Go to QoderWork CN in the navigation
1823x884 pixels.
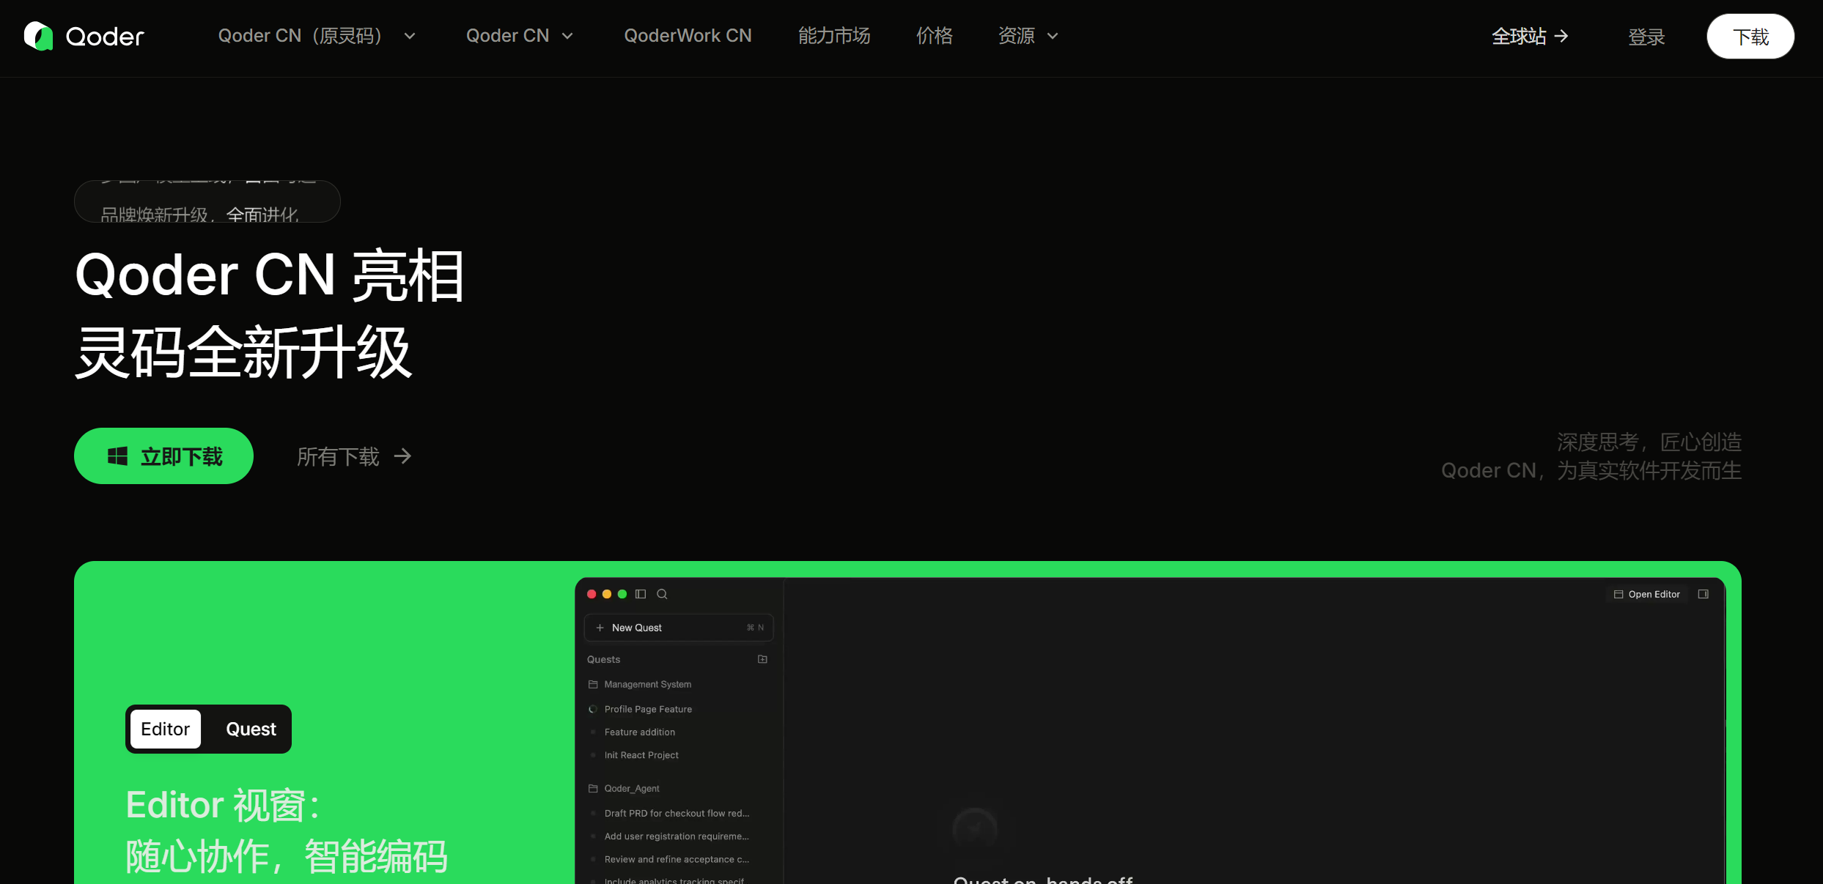(688, 36)
